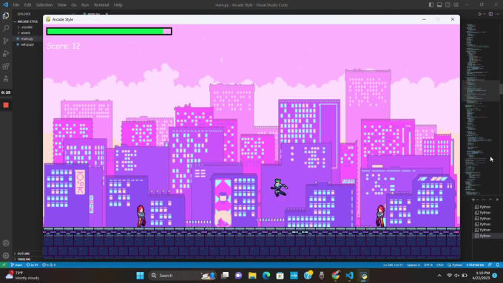Expand the OUTLINE section
503x283 pixels.
[23, 253]
